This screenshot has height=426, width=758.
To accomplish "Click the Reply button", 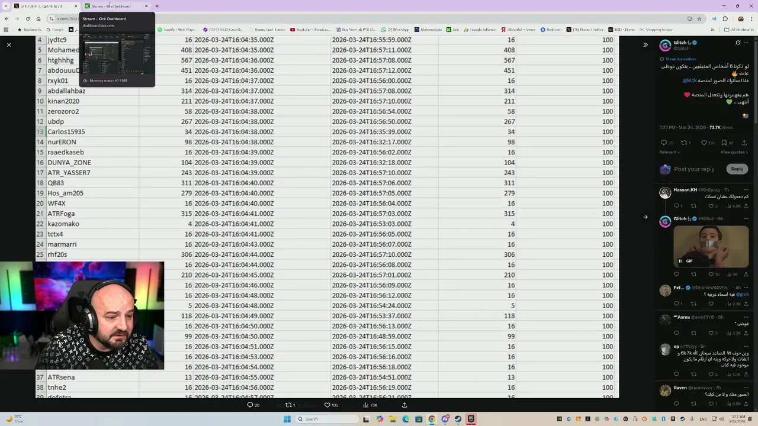I will click(737, 169).
